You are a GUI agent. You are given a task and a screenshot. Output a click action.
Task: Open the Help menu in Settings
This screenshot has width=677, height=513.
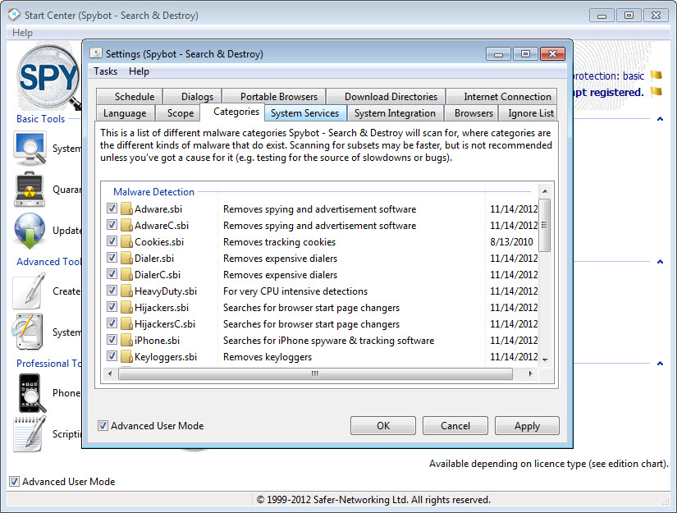(x=139, y=71)
